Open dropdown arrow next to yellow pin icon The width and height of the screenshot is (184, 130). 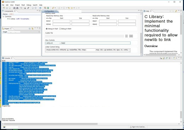coord(55,8)
